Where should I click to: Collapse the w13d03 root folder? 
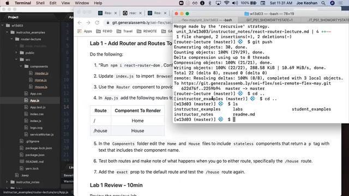(x=2, y=26)
